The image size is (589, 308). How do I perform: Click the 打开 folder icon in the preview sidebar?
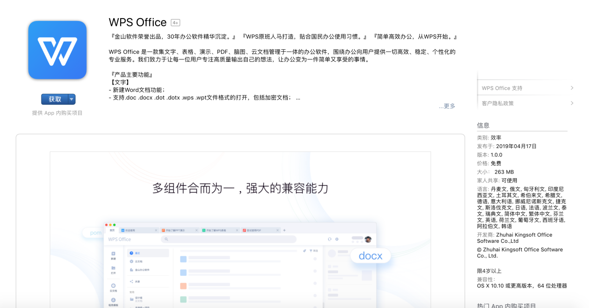click(x=113, y=270)
